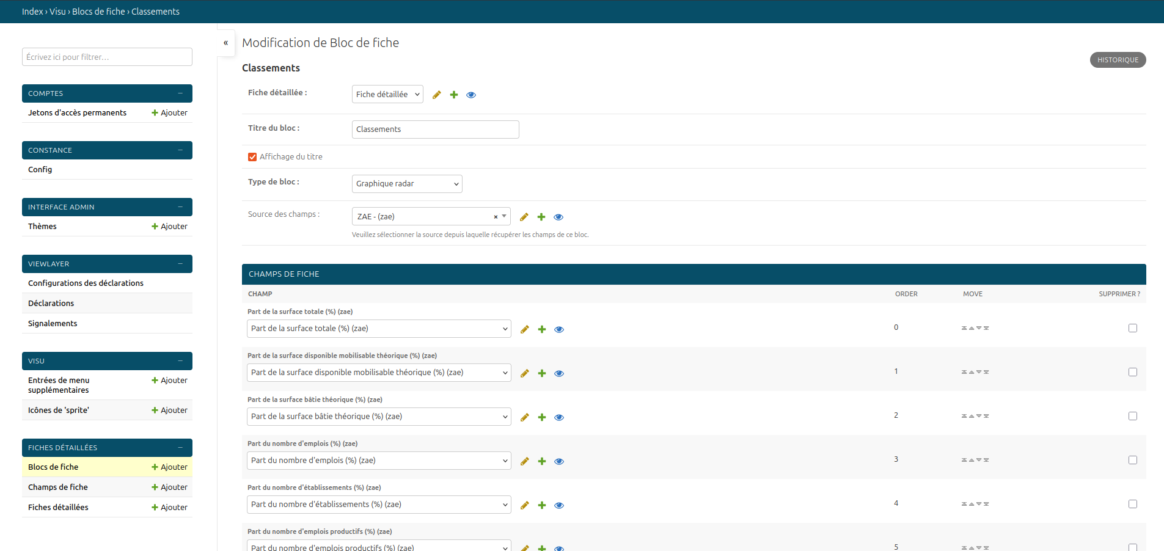The image size is (1164, 551).
Task: Focus the sidebar filter text field
Action: (x=107, y=57)
